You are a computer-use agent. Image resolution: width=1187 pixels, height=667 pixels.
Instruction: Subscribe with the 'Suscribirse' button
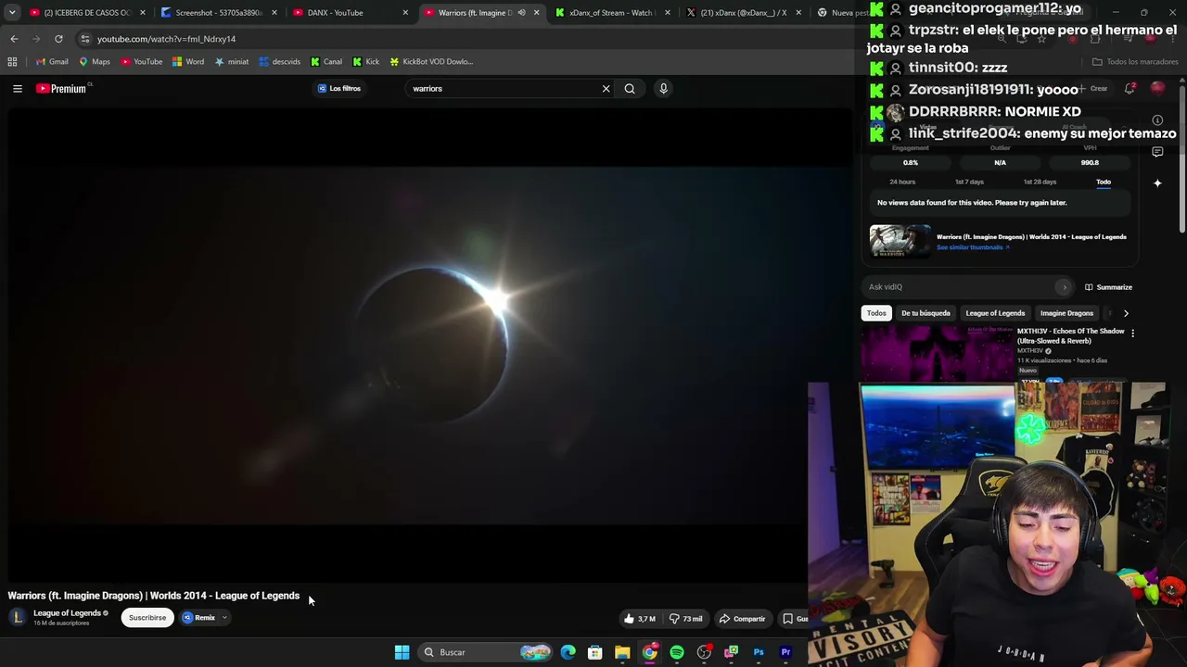coord(147,618)
